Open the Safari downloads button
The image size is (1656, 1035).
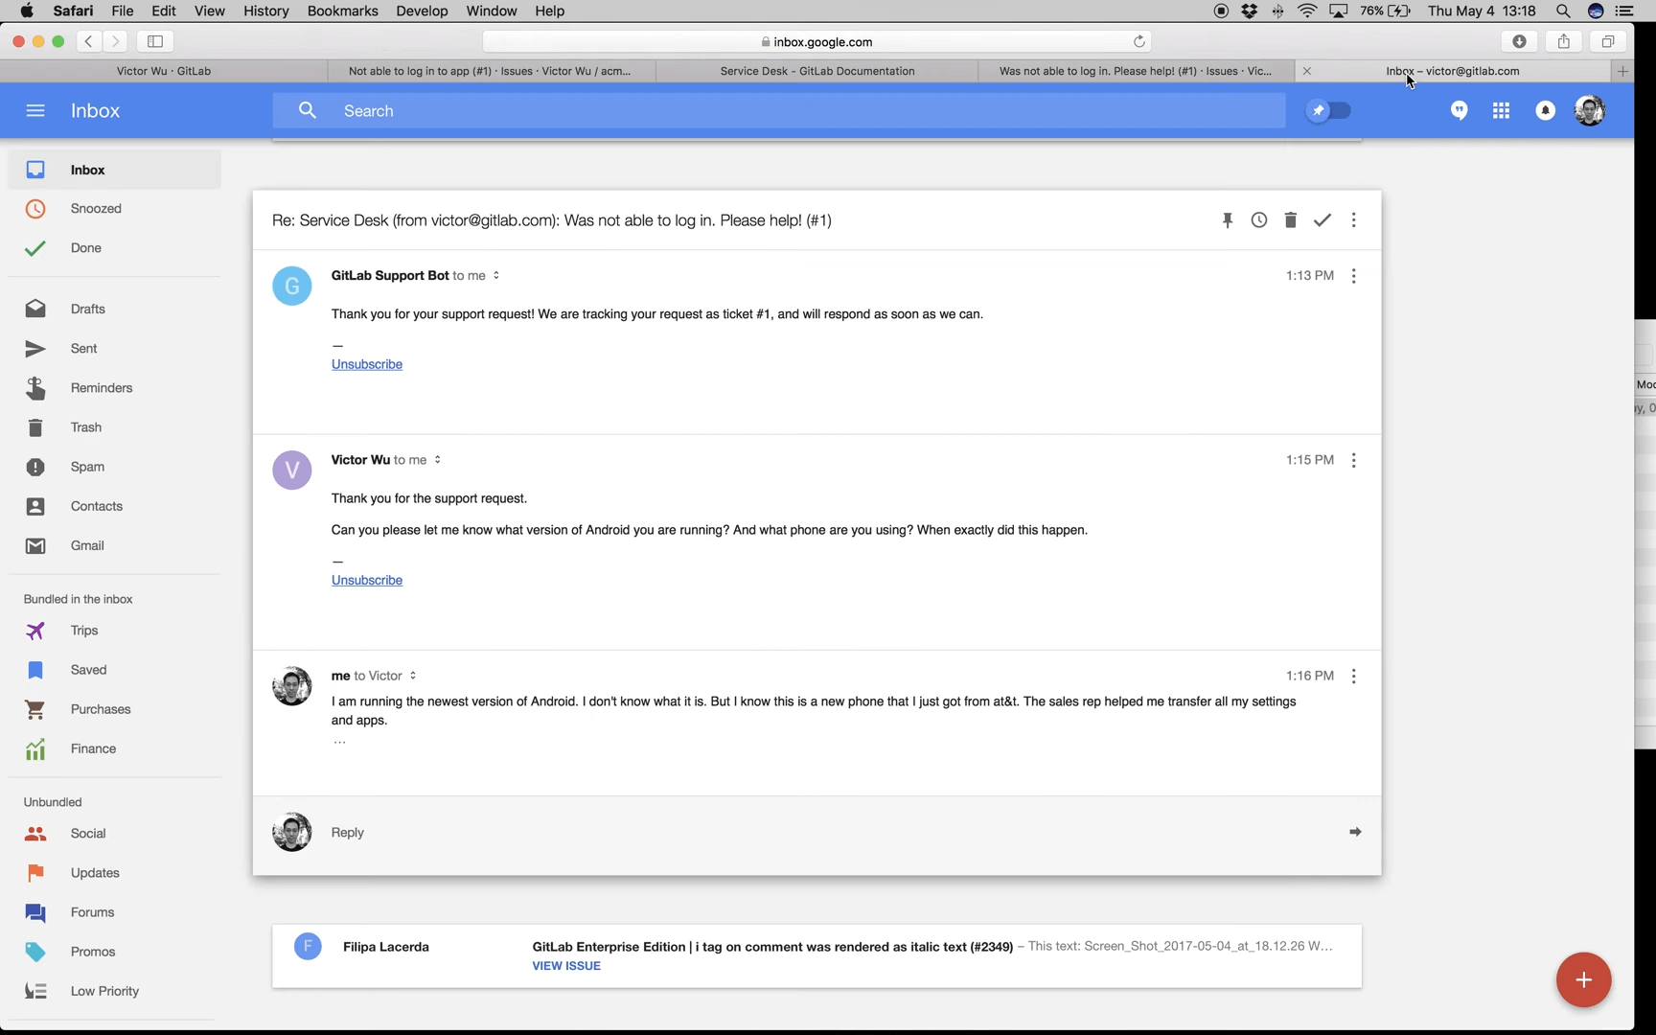pos(1519,41)
